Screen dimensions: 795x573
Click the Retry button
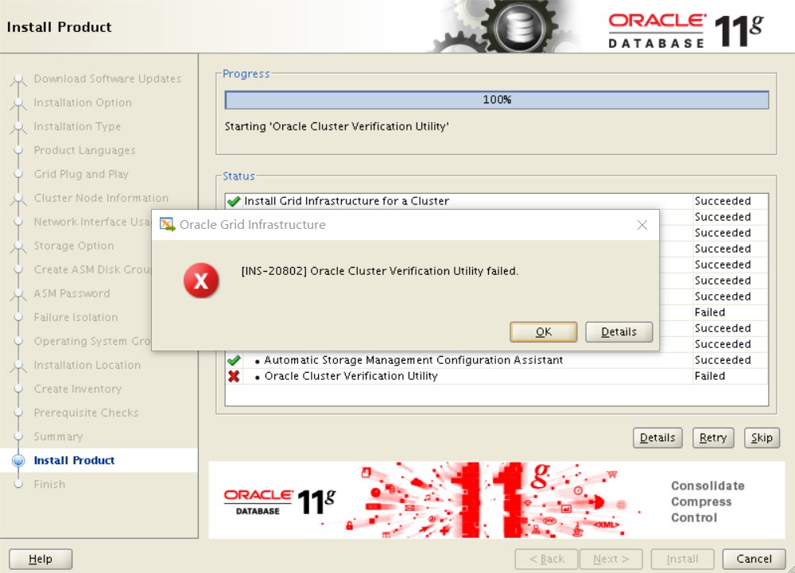tap(713, 438)
